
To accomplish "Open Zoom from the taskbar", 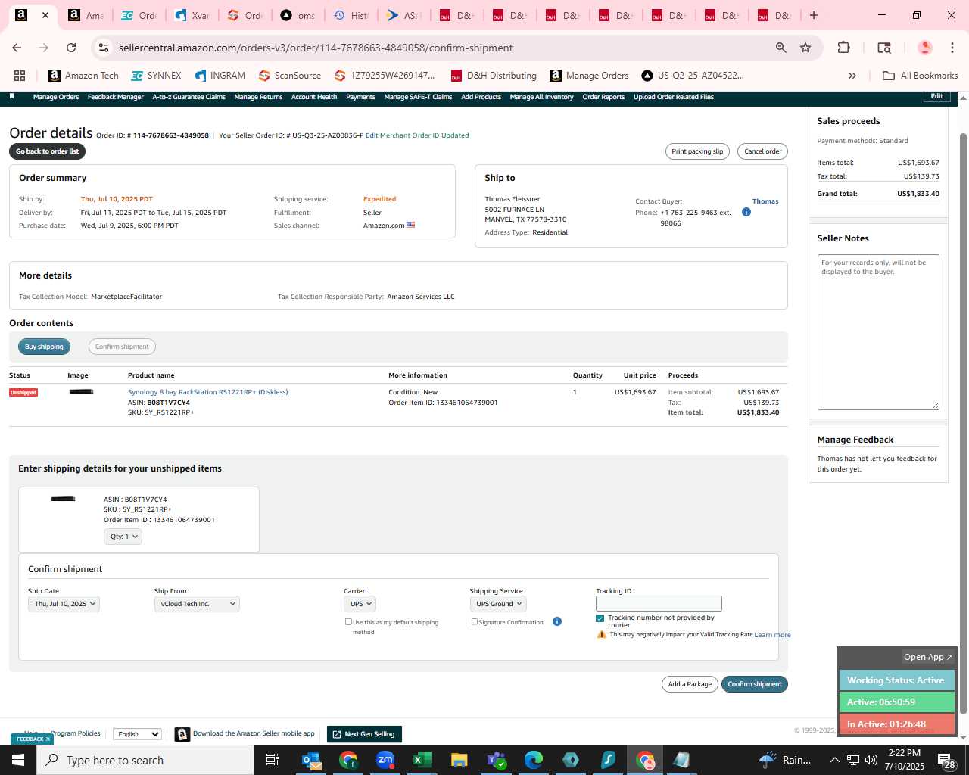I will pos(385,760).
